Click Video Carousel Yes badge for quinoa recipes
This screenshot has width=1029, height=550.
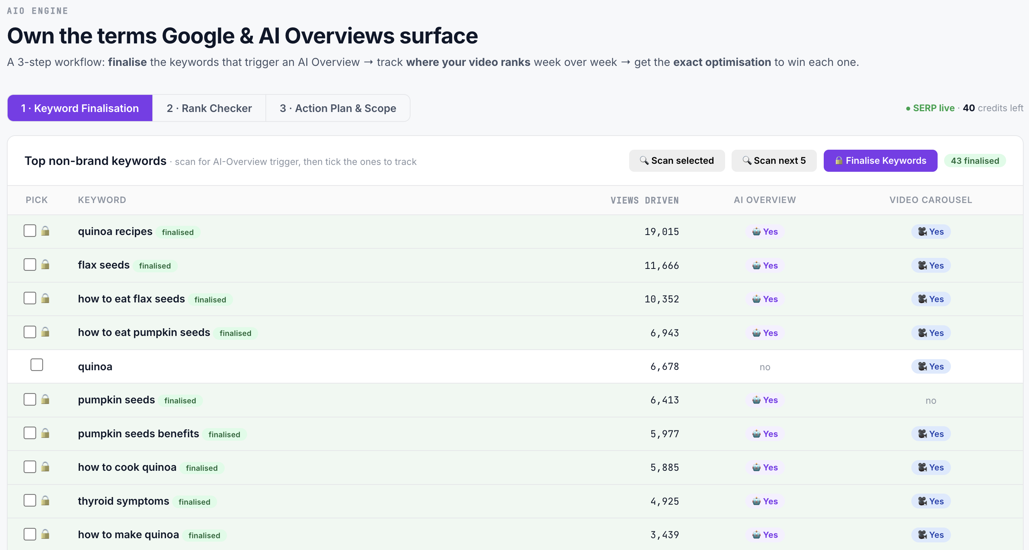click(x=931, y=232)
